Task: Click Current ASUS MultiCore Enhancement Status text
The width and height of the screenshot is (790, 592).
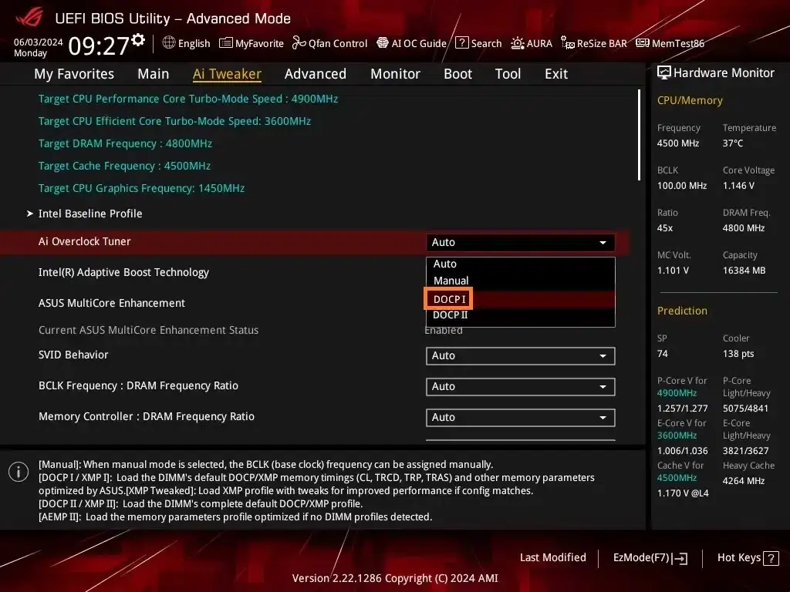Action: 149,330
